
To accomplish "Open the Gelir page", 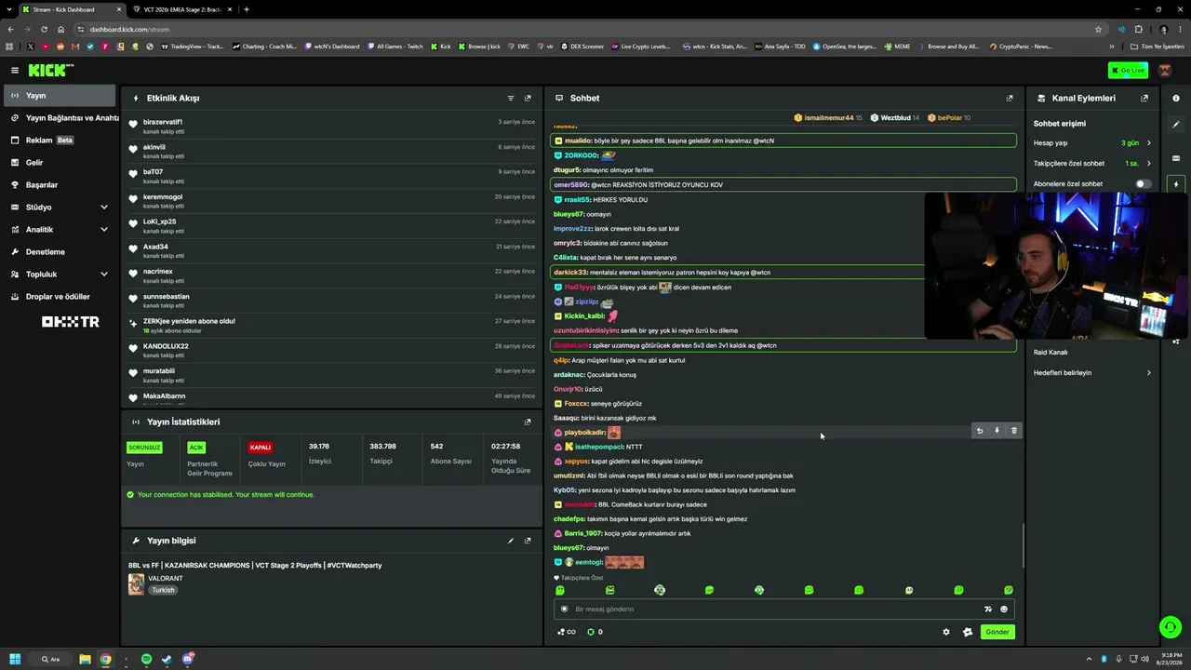I will [60, 163].
